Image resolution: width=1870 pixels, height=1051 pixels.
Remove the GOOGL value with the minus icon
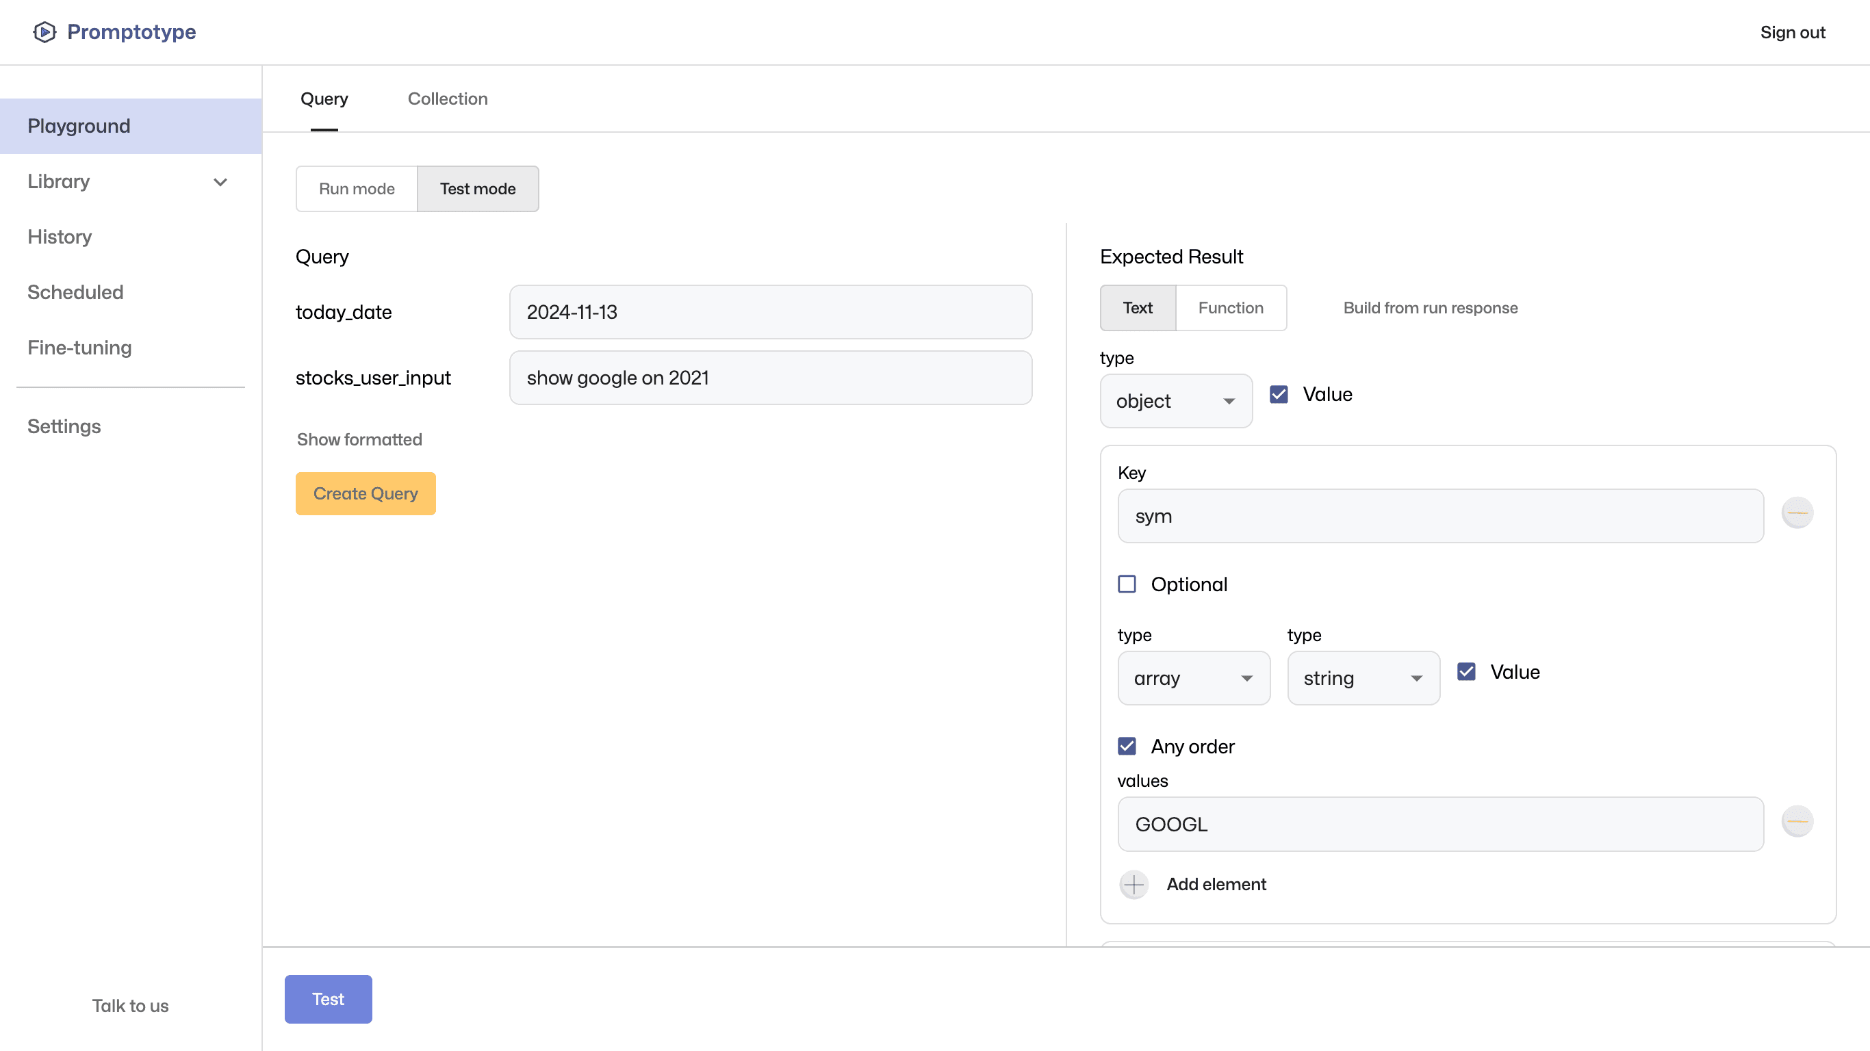(x=1798, y=821)
